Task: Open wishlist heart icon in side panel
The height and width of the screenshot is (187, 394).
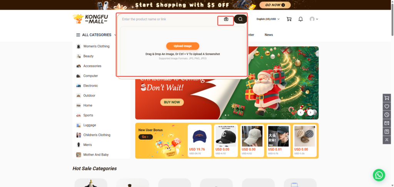Action: pyautogui.click(x=387, y=107)
